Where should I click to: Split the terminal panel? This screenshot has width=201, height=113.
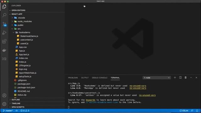pyautogui.click(x=180, y=78)
